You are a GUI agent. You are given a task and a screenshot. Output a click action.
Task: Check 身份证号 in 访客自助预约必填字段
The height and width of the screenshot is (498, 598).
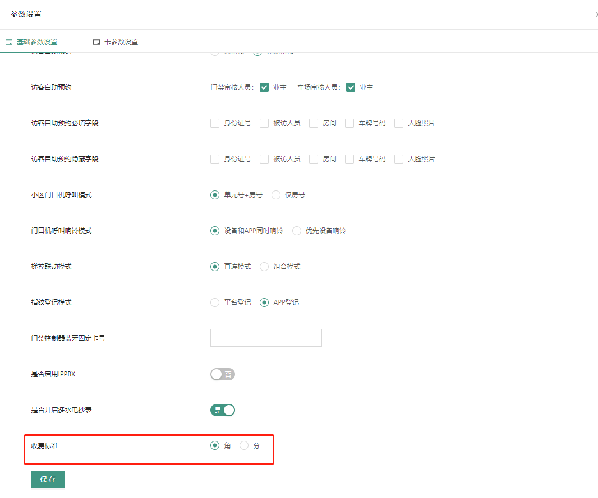(215, 123)
